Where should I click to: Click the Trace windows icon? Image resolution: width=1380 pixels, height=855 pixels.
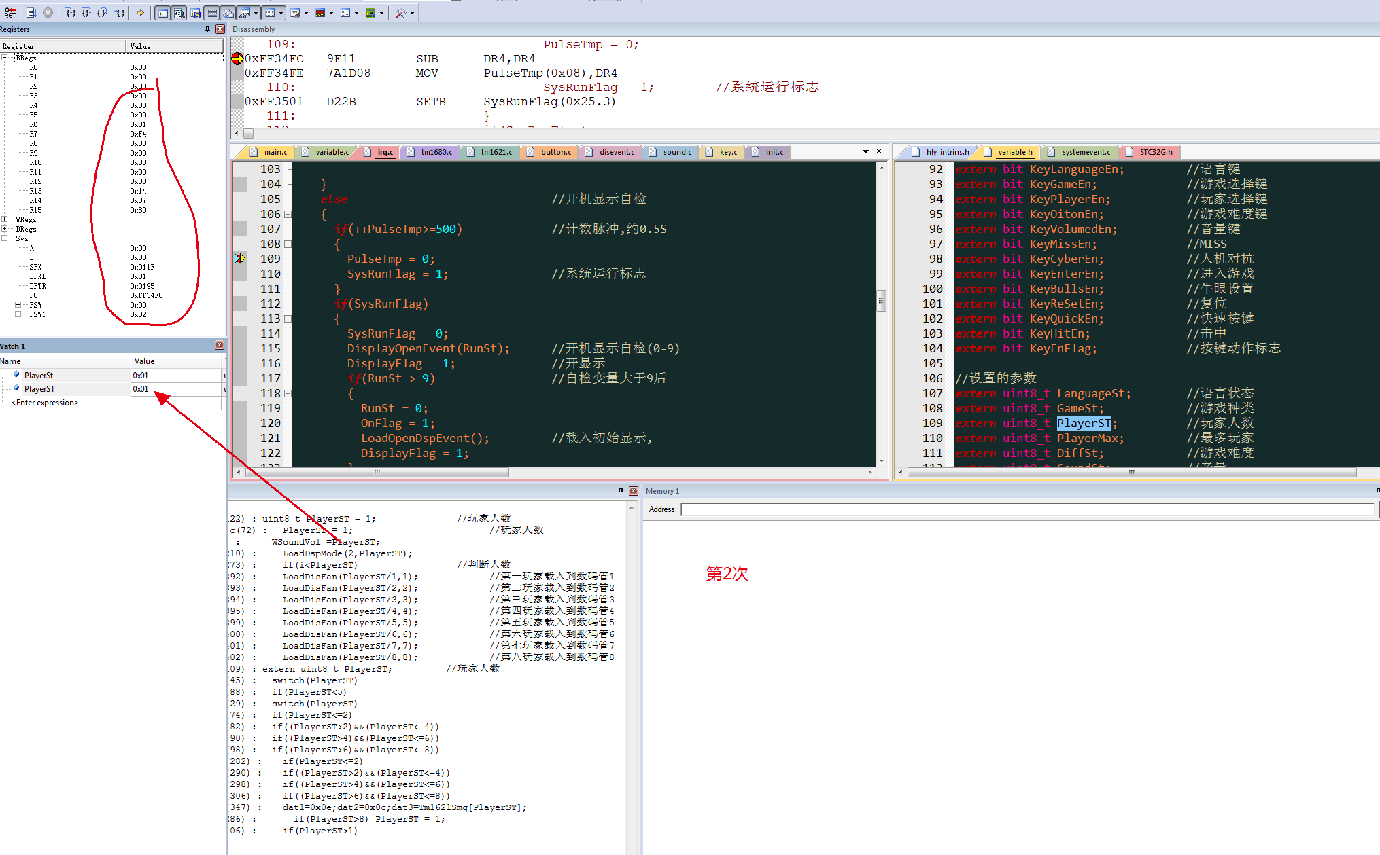pyautogui.click(x=345, y=13)
